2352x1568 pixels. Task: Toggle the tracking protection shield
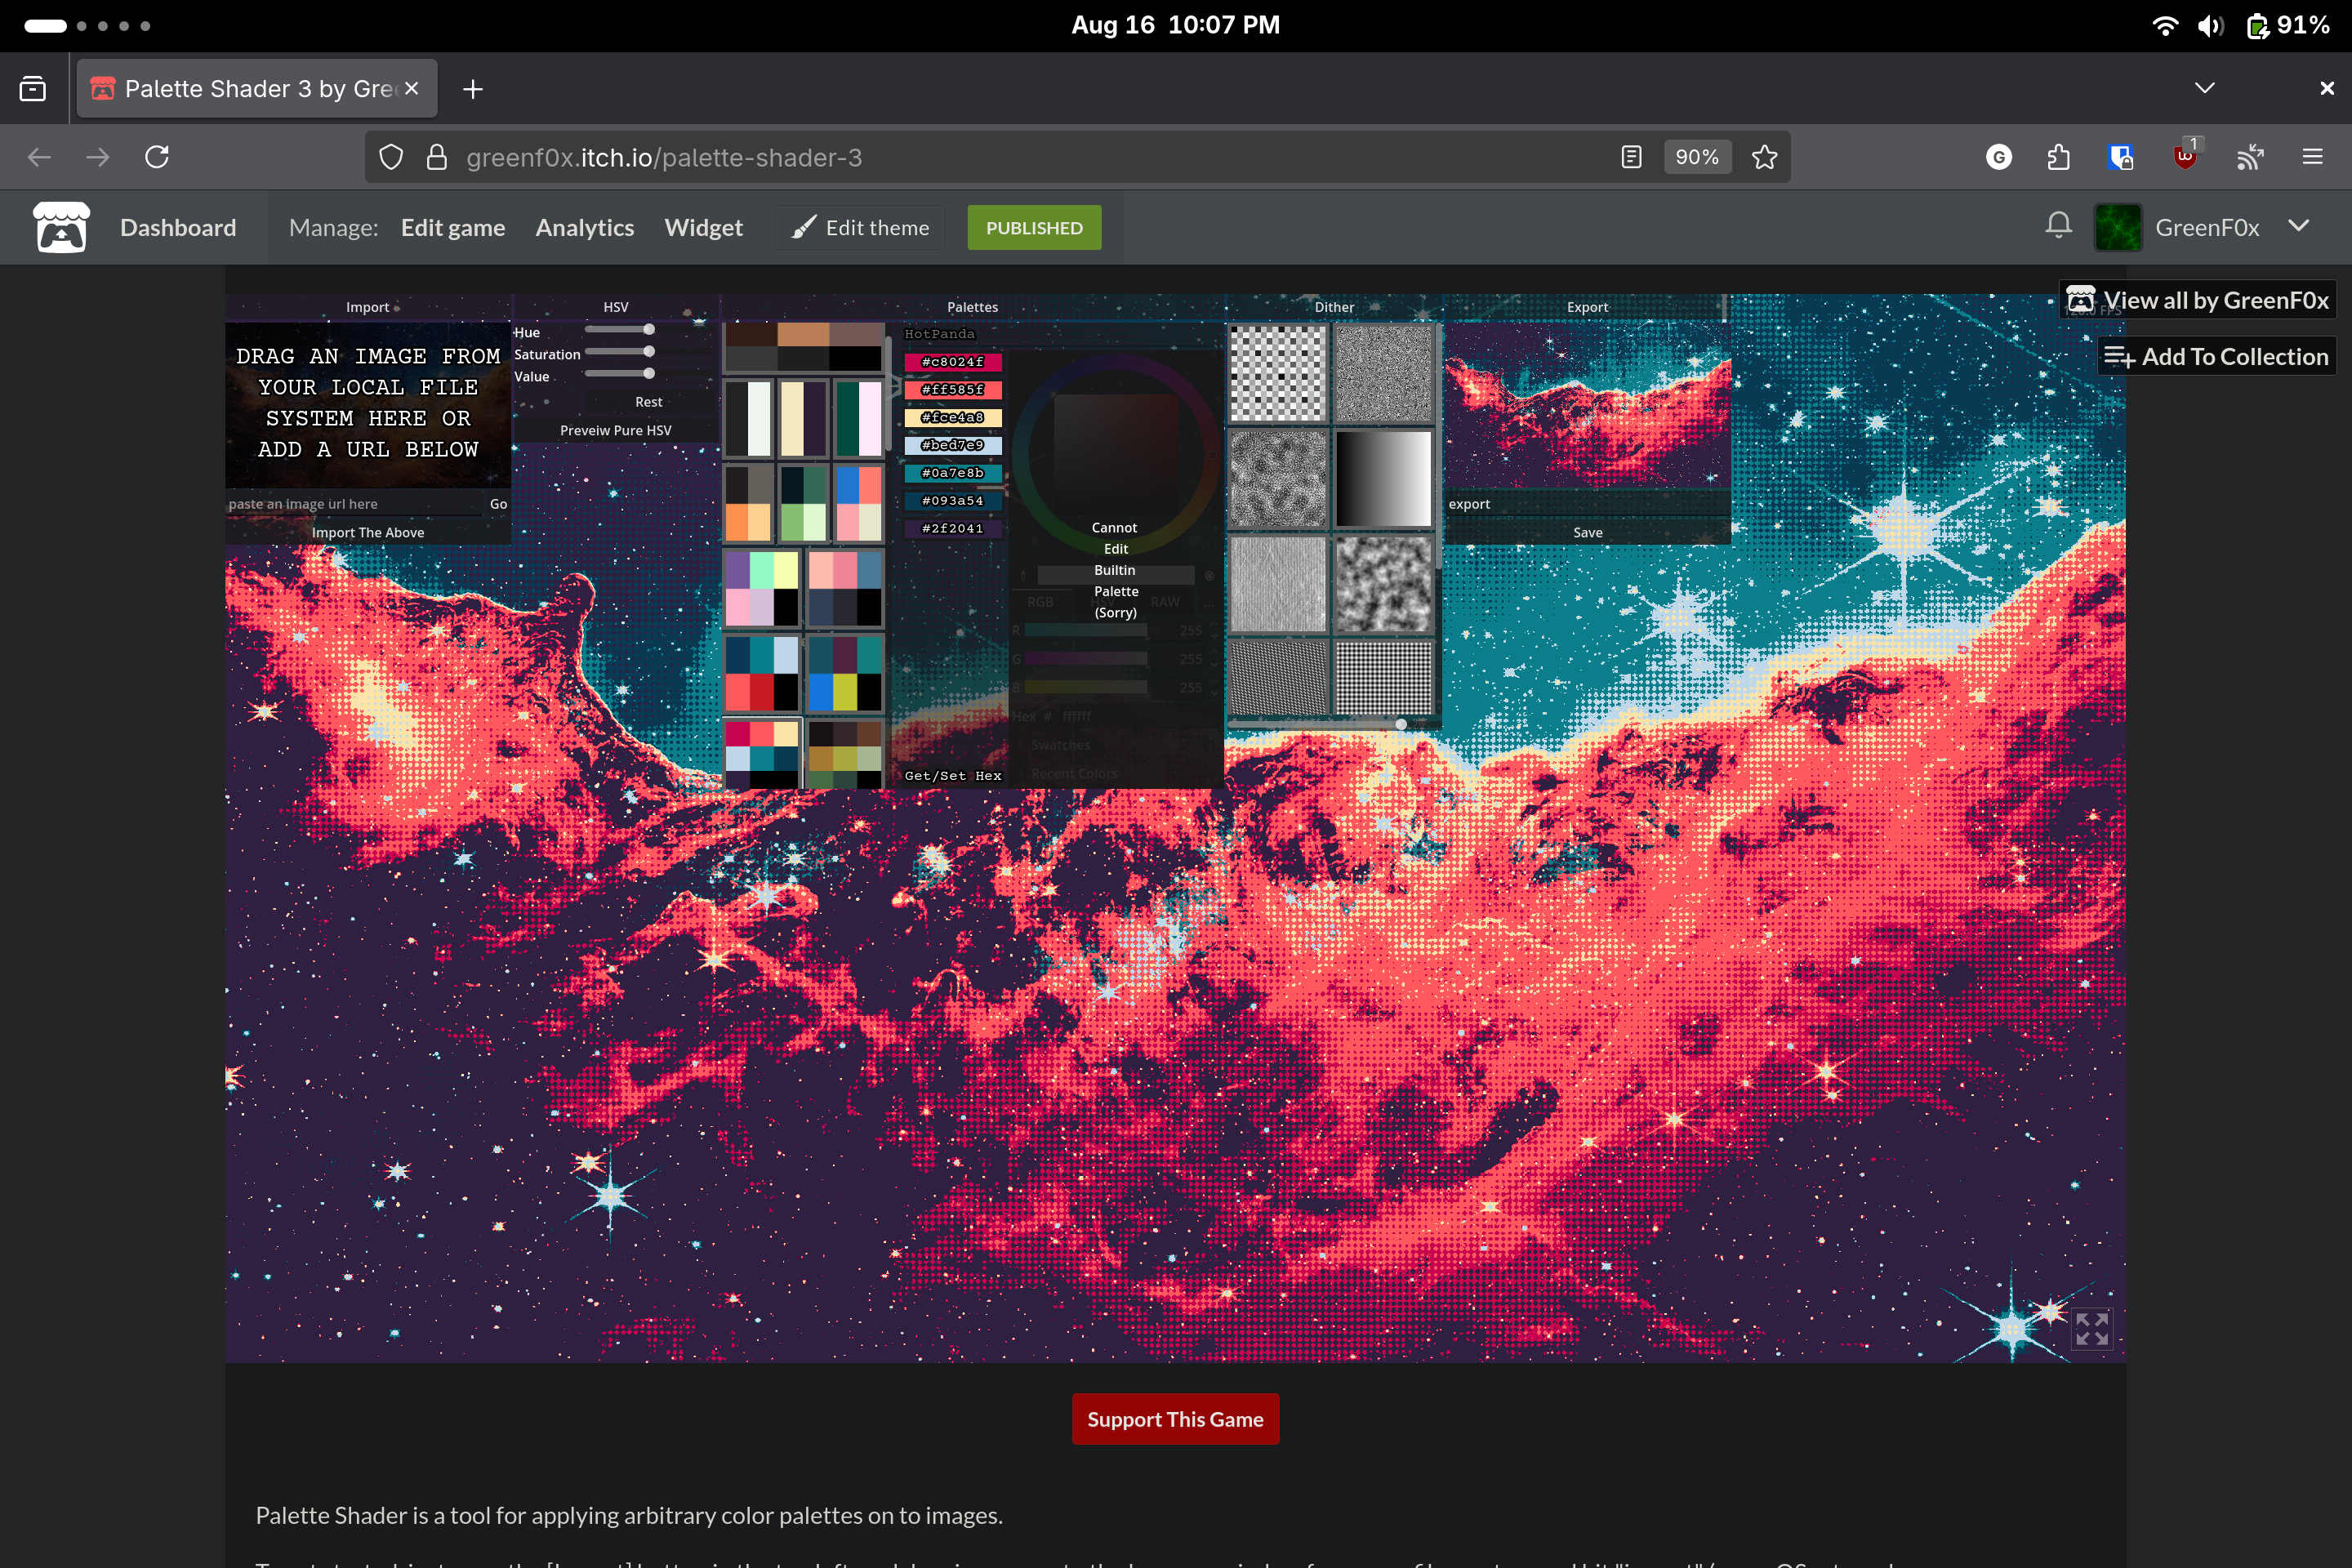point(391,156)
